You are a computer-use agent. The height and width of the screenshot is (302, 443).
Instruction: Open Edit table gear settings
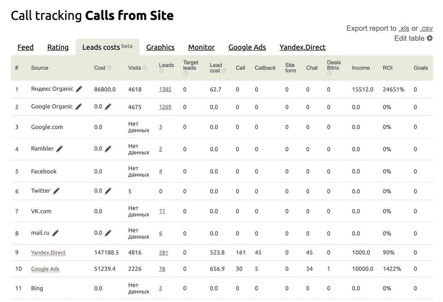pyautogui.click(x=430, y=38)
